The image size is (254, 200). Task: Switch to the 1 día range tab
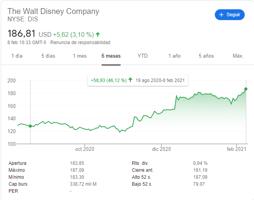point(17,56)
